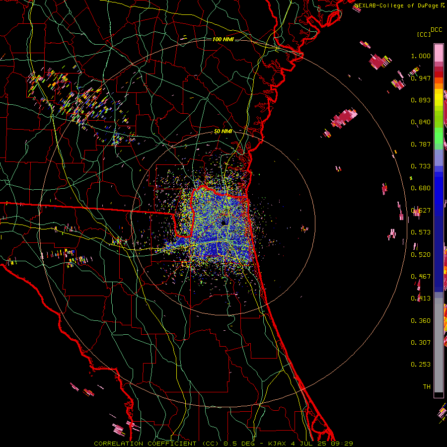Image resolution: width=447 pixels, height=447 pixels.
Task: Select the 1.000 color scale value
Action: tap(421, 56)
